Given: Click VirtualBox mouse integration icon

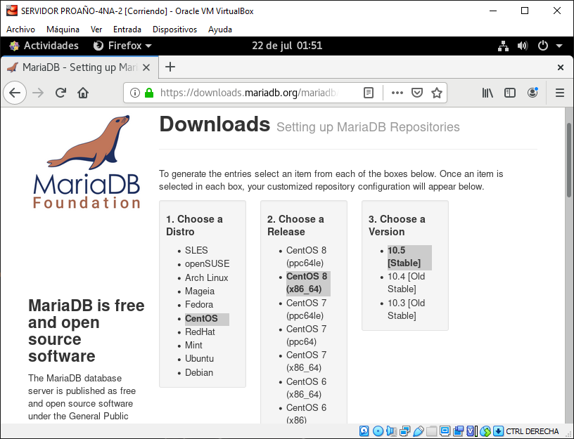Looking at the screenshot, I should click(485, 431).
